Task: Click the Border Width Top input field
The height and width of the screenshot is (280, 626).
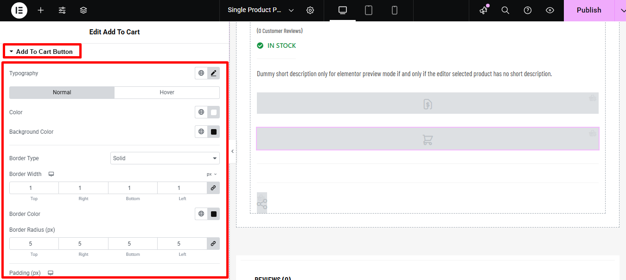Action: [34, 188]
